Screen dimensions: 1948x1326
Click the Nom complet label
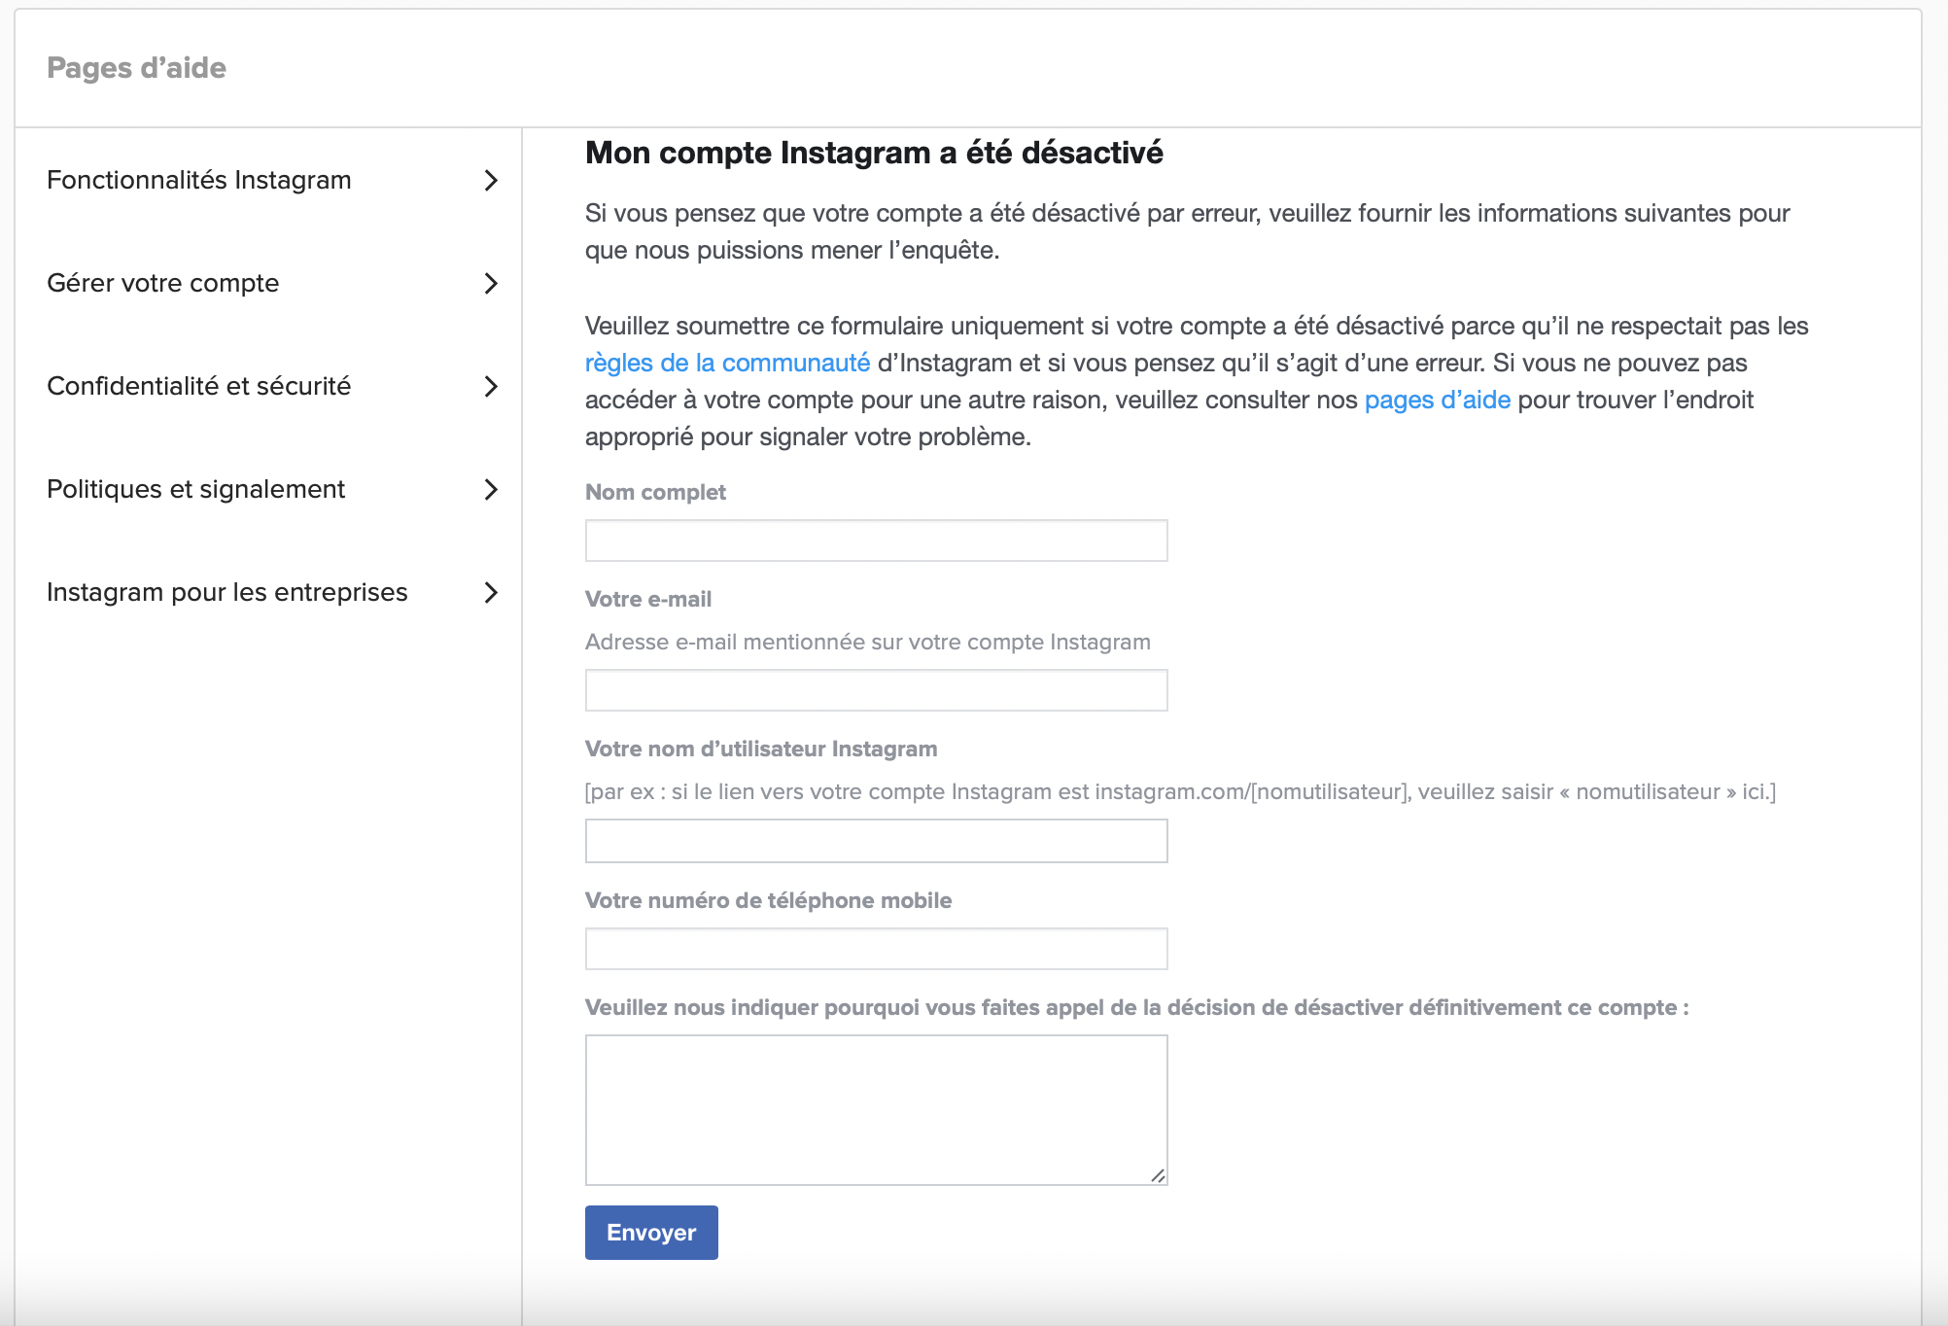pyautogui.click(x=655, y=492)
